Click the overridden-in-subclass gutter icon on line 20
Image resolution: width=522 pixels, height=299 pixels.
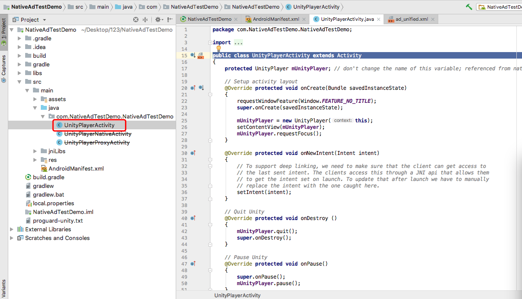point(201,88)
